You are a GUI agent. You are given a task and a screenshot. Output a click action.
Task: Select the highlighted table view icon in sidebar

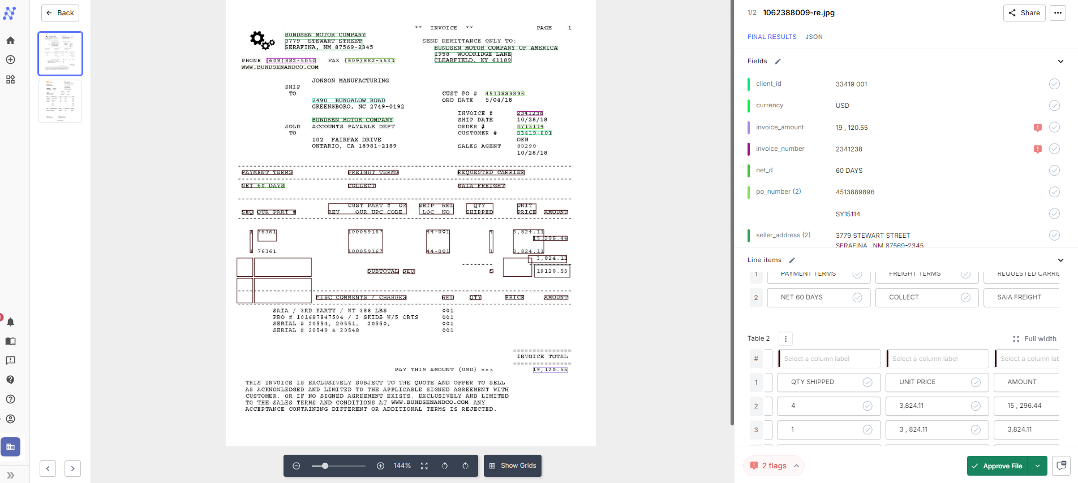coord(10,447)
